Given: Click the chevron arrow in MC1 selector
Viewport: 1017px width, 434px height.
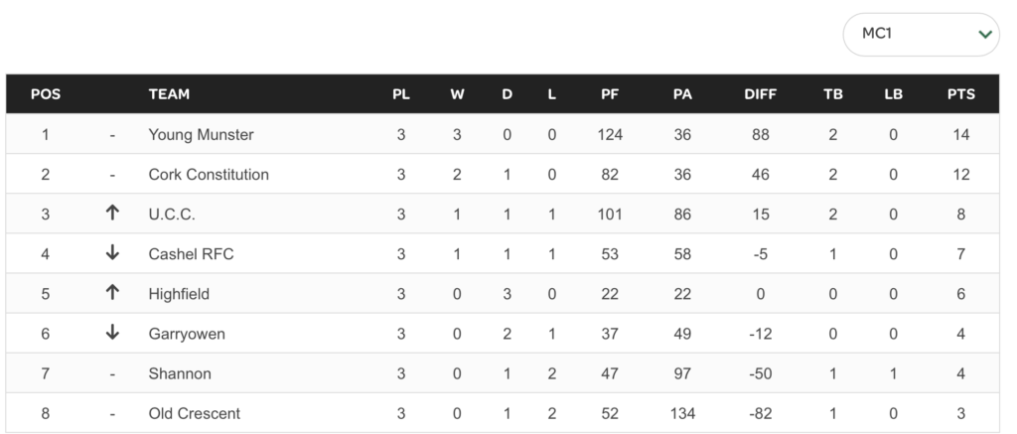Looking at the screenshot, I should coord(985,35).
